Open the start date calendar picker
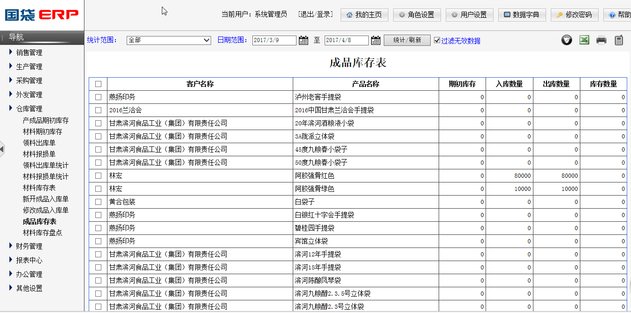The image size is (631, 313). pos(304,40)
